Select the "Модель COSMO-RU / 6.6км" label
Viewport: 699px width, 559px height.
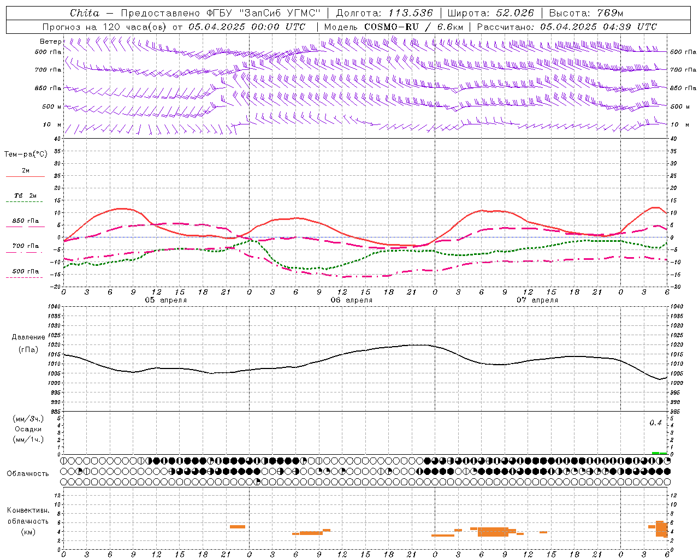coord(393,27)
